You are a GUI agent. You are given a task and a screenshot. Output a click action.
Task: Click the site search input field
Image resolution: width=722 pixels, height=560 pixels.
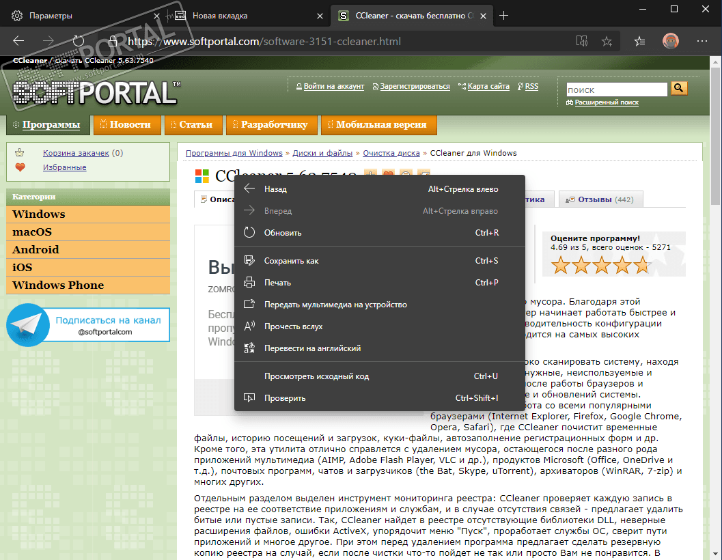click(617, 89)
